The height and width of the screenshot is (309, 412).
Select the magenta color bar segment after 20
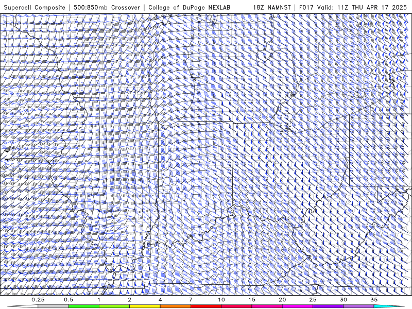click(298, 306)
